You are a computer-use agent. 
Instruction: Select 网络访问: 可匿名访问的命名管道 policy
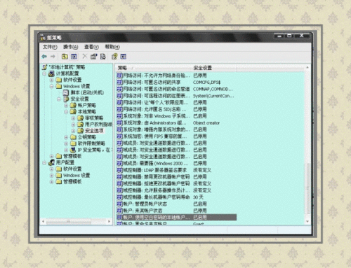[157, 89]
